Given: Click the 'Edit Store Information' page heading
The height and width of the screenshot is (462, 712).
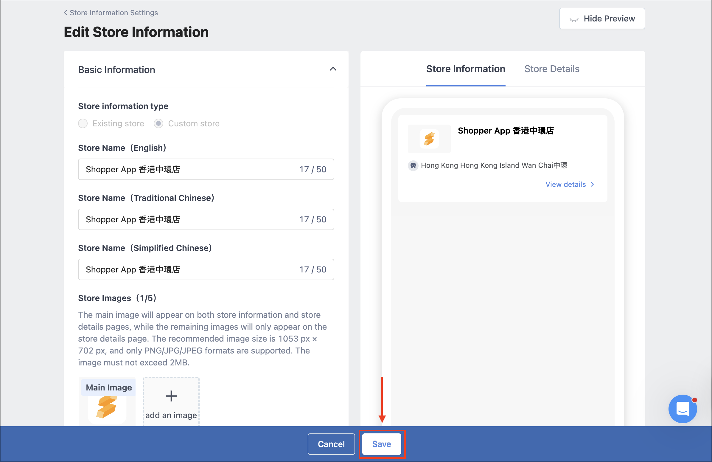Looking at the screenshot, I should coord(136,32).
